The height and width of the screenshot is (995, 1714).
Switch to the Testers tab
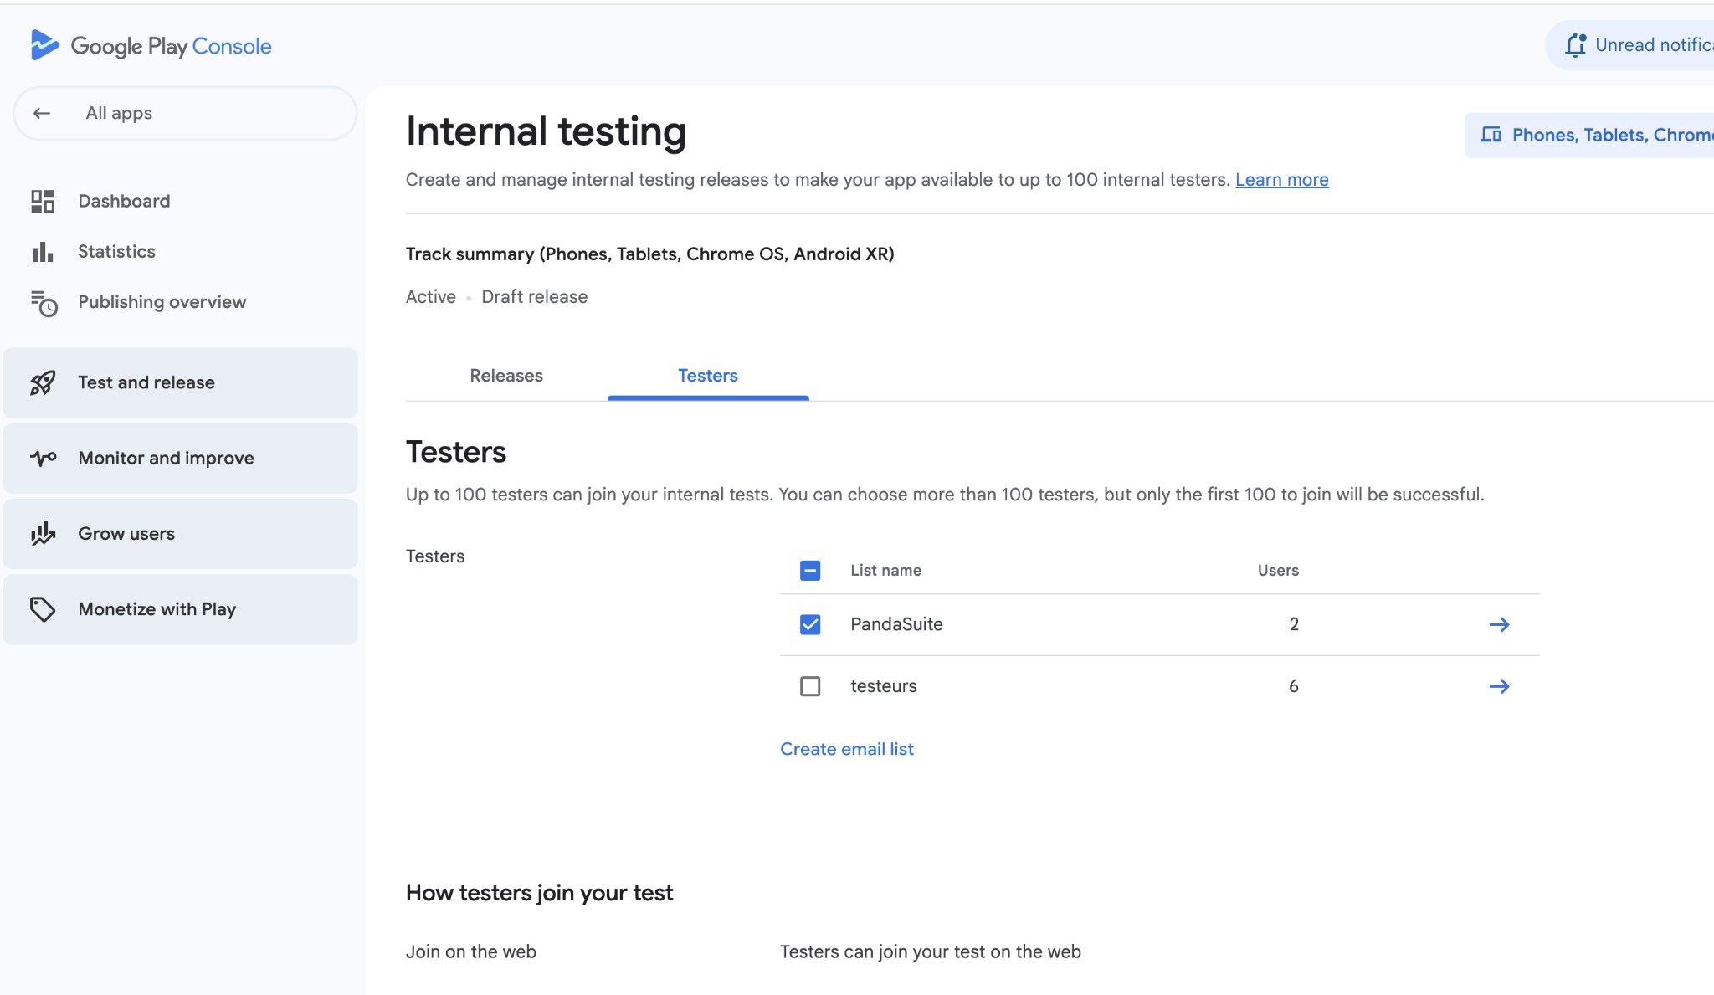point(707,376)
